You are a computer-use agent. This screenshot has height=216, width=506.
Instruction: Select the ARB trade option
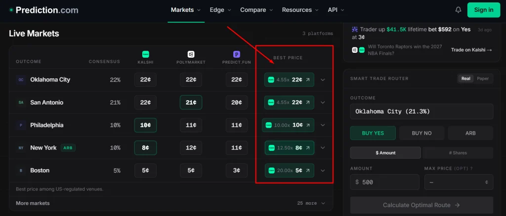tap(470, 133)
